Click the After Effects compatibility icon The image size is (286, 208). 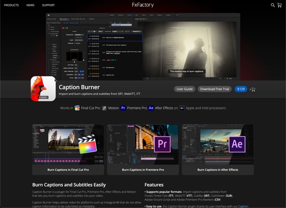pyautogui.click(x=151, y=108)
